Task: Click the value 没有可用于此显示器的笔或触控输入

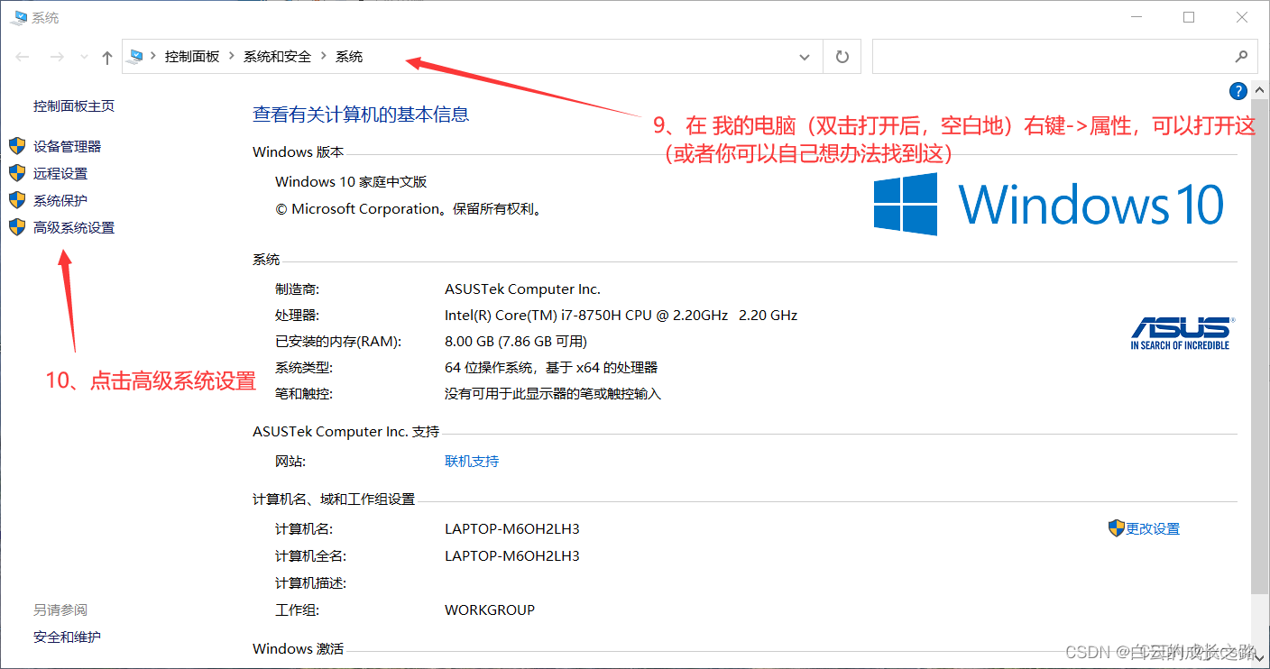Action: coord(553,393)
